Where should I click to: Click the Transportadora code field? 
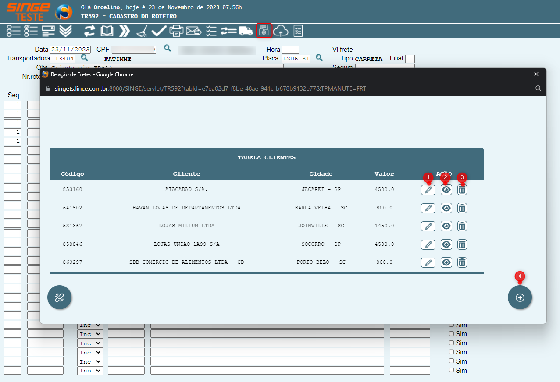pyautogui.click(x=63, y=59)
